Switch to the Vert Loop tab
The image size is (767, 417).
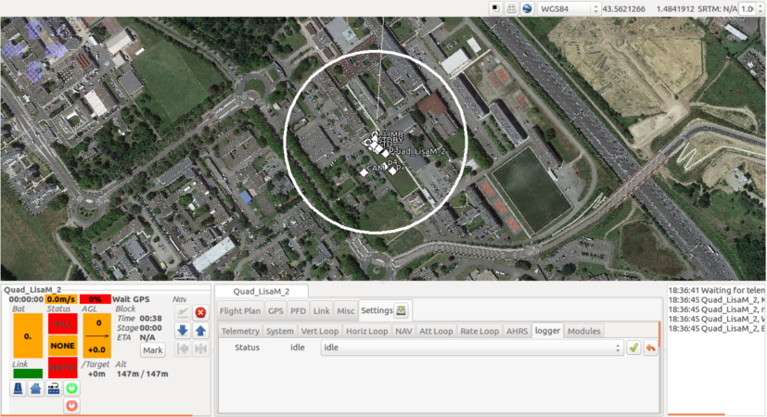tap(319, 331)
